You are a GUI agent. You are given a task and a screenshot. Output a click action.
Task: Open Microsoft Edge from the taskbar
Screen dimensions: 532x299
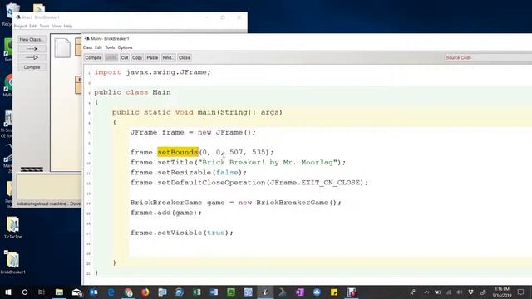point(111,292)
